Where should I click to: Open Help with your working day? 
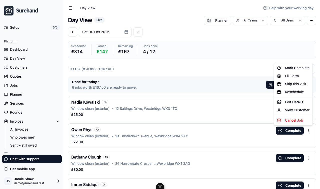click(288, 8)
